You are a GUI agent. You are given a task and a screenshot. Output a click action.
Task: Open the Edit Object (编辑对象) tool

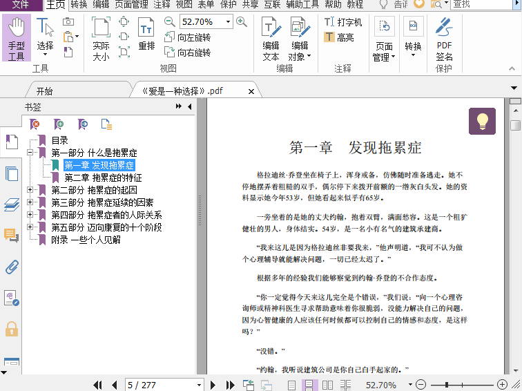(x=300, y=39)
